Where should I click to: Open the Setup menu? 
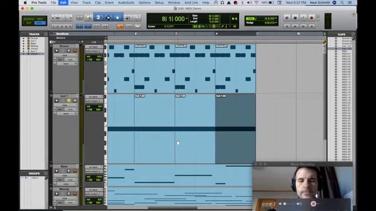[x=159, y=2]
